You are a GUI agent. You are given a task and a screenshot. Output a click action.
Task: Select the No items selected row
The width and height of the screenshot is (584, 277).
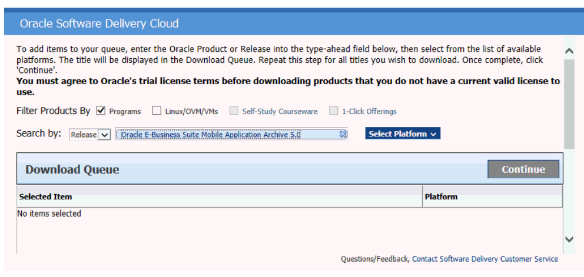(x=290, y=213)
